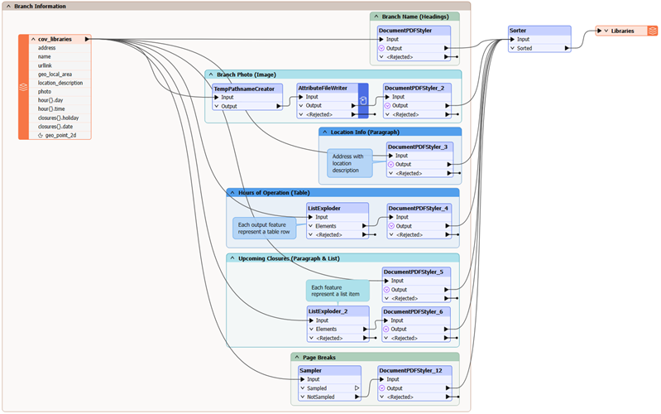Viewport: 661px width, 414px height.
Task: Click the Sampler Sampled hollow port arrow
Action: (357, 388)
